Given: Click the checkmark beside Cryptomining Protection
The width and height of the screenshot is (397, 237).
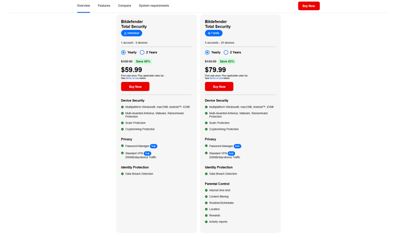Looking at the screenshot, I should (x=123, y=129).
